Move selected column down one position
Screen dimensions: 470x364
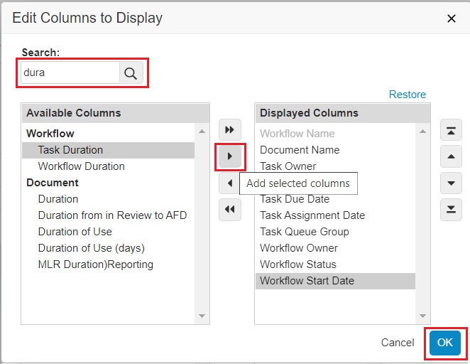tap(451, 183)
